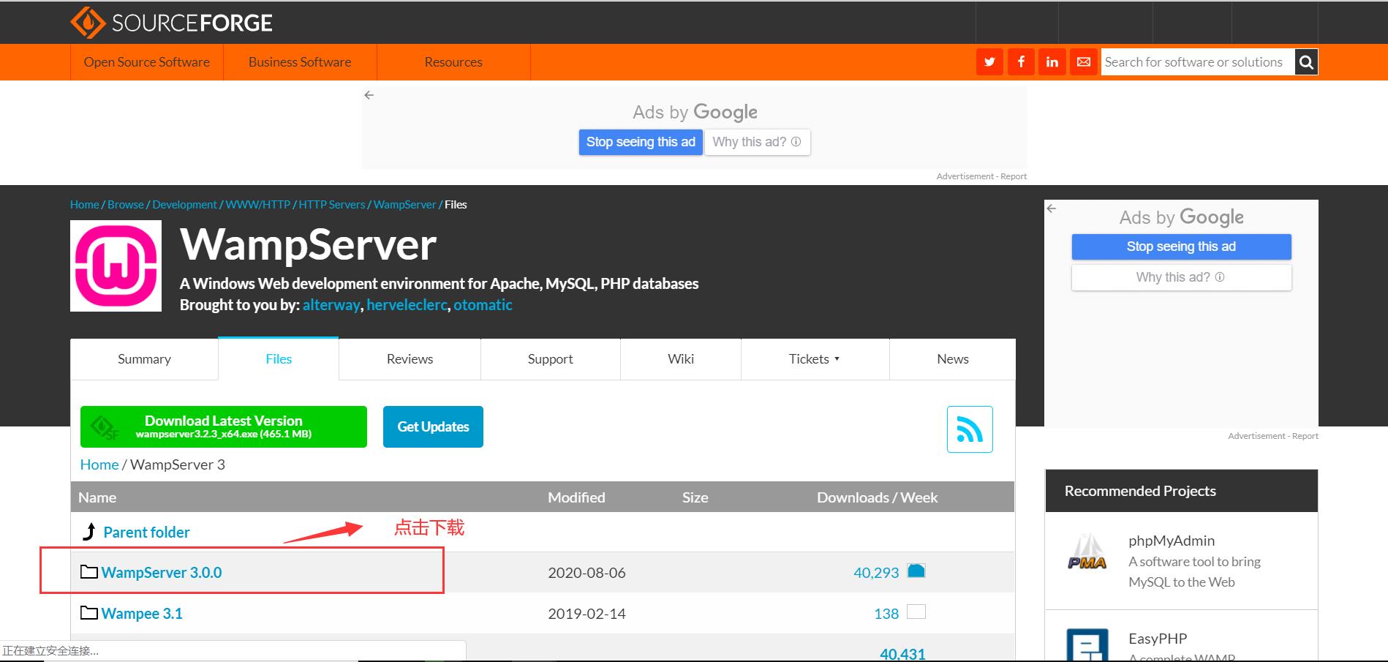Click HTTP Servers in the breadcrumb
Viewport: 1388px width, 662px height.
tap(332, 205)
